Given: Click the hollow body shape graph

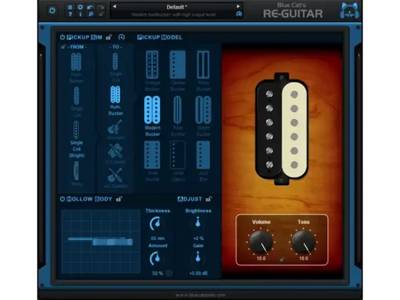Looking at the screenshot, I should coord(101,241).
